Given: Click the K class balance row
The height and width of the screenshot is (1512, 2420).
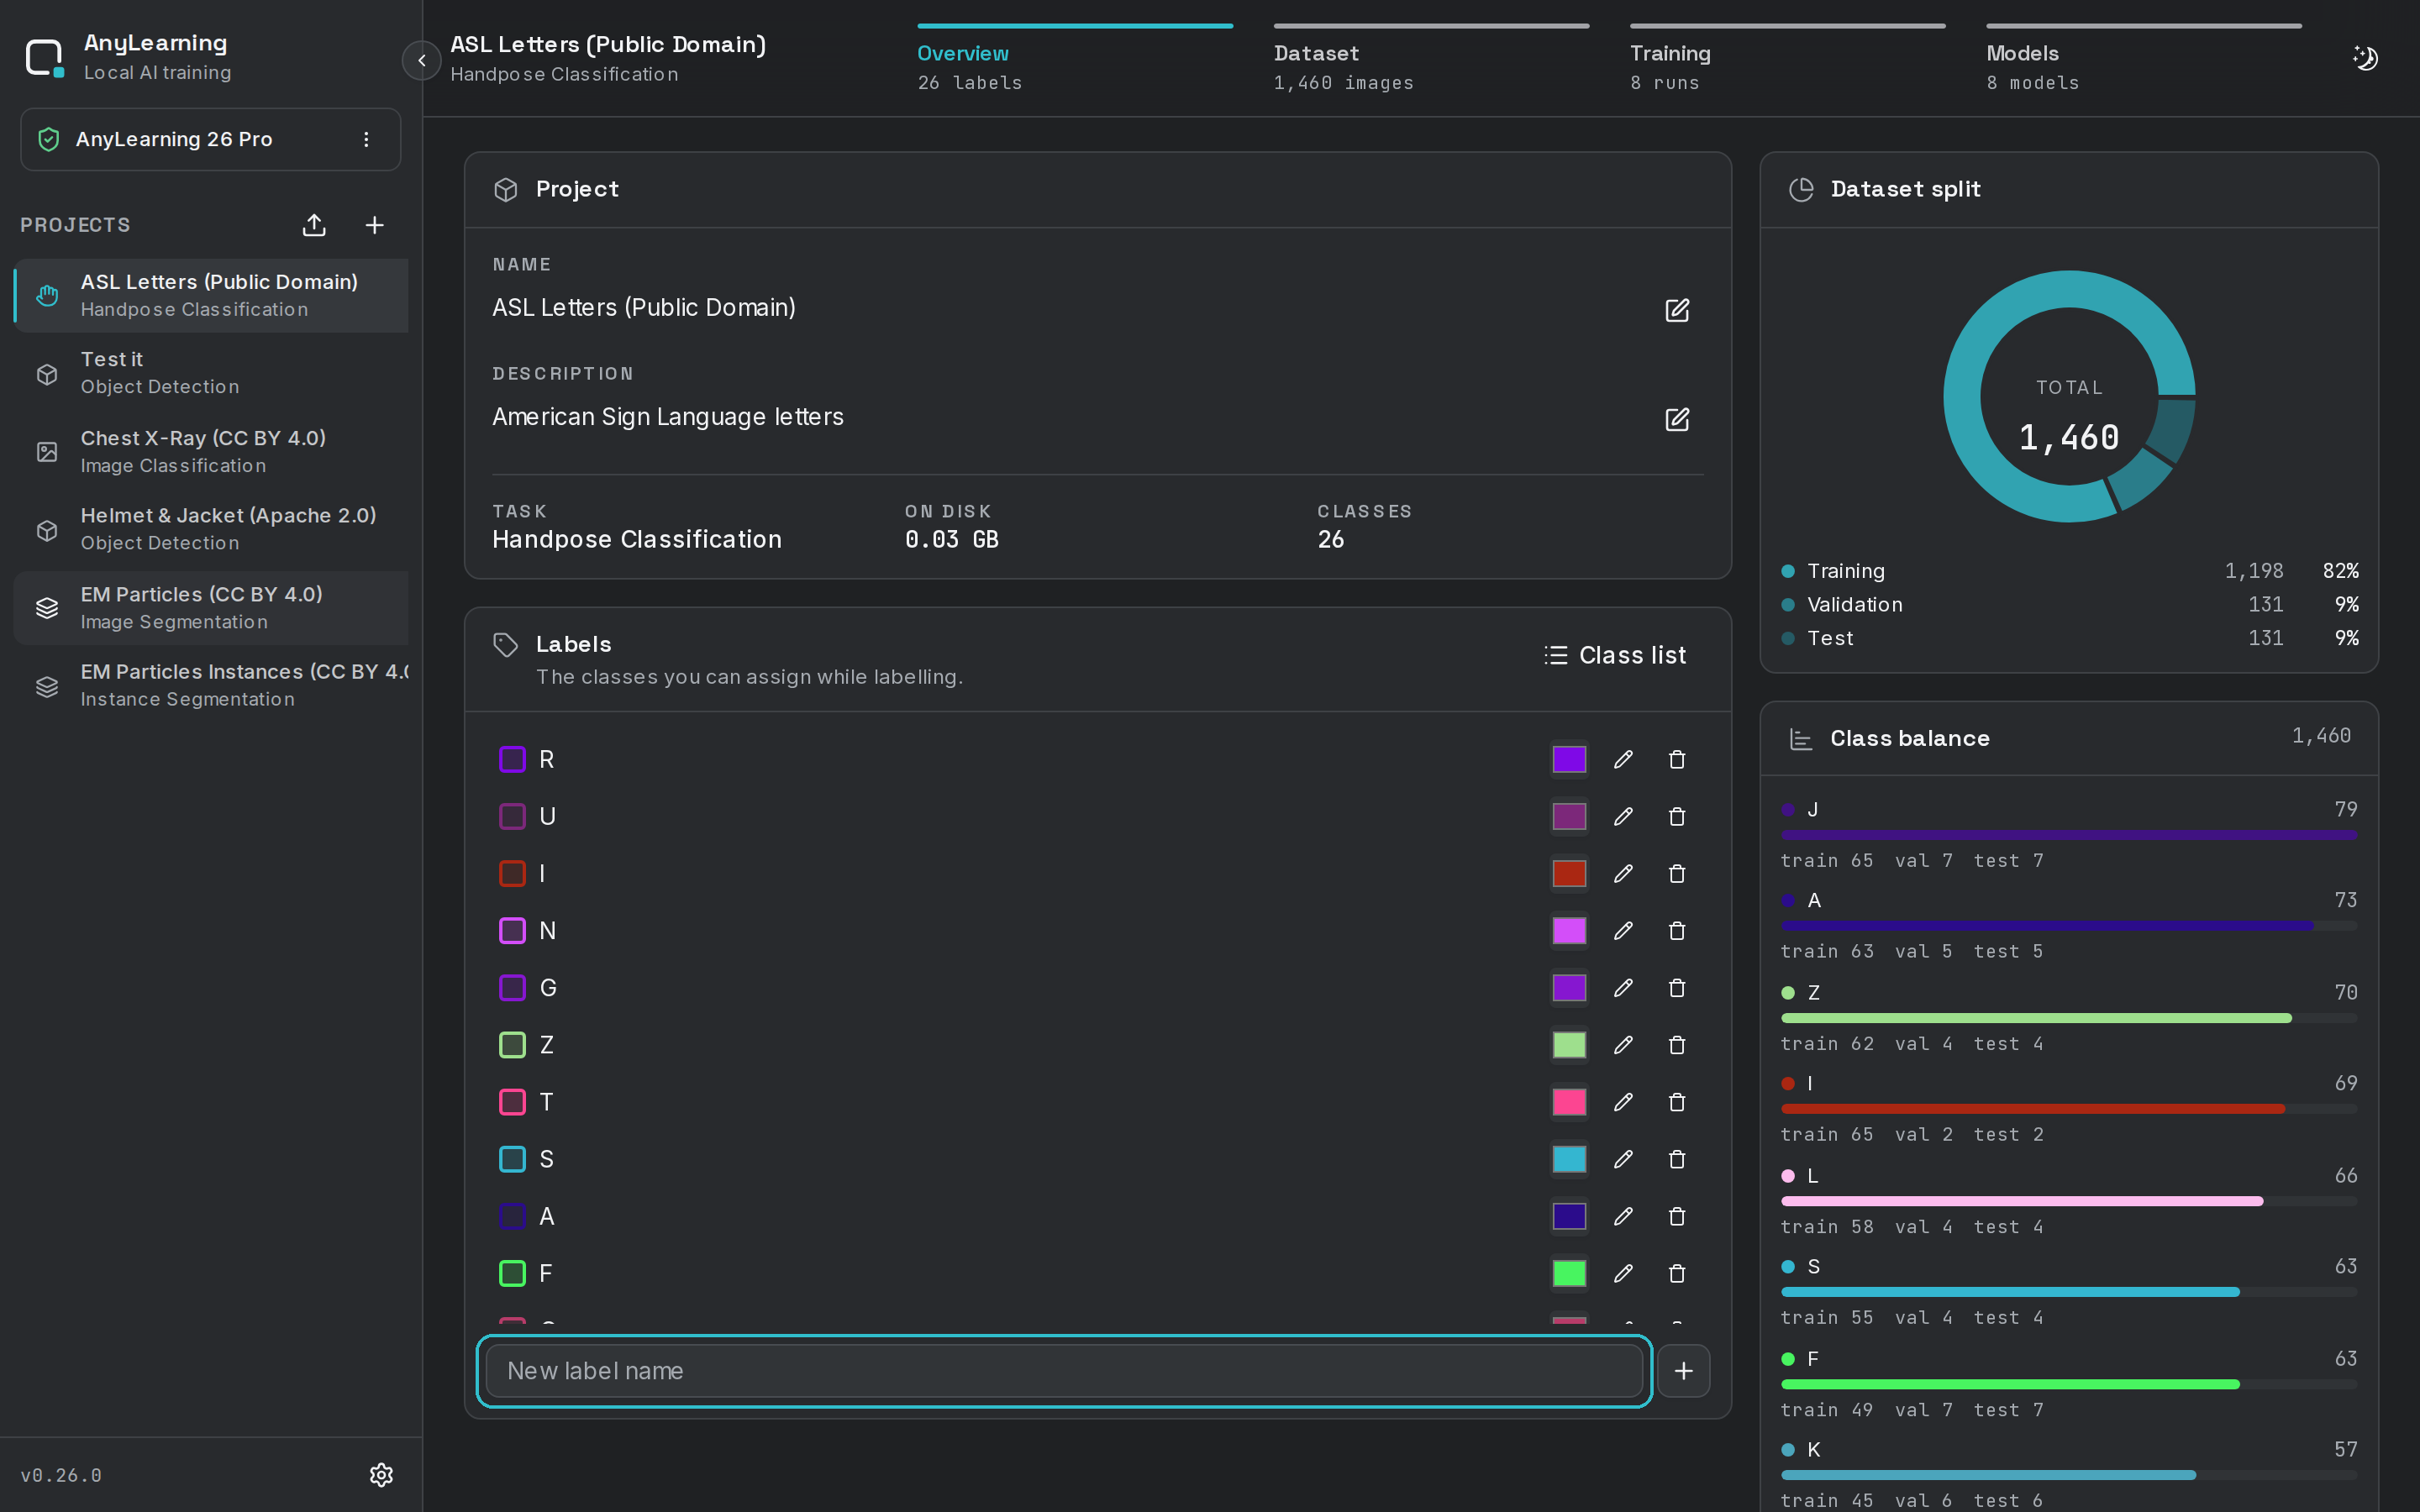Looking at the screenshot, I should tap(2069, 1475).
